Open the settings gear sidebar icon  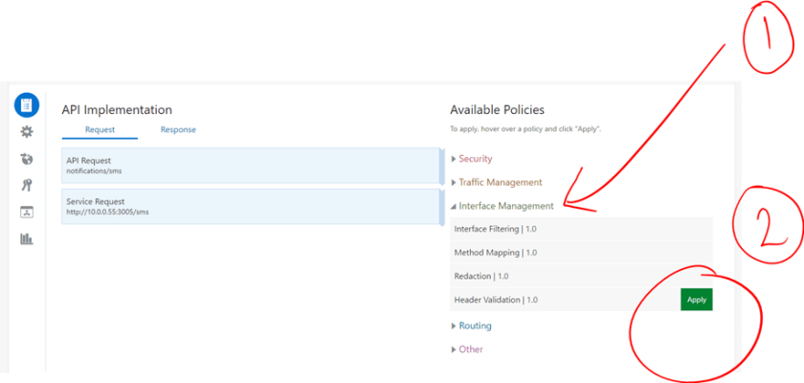point(27,132)
